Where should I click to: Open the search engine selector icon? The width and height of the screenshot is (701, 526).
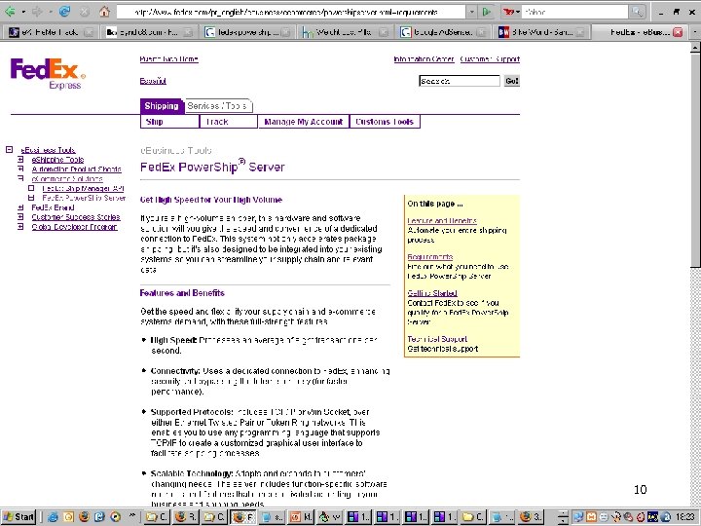pos(511,12)
